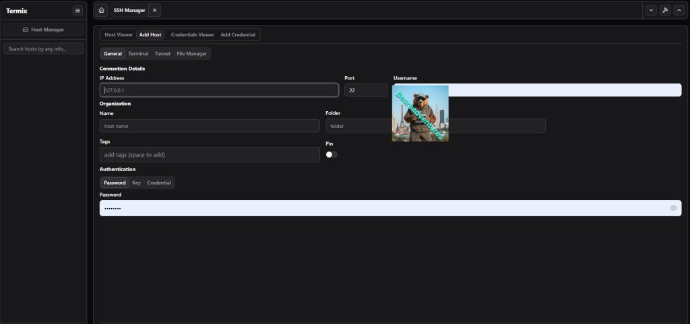The height and width of the screenshot is (324, 690).
Task: Select Key authentication method
Action: point(136,183)
